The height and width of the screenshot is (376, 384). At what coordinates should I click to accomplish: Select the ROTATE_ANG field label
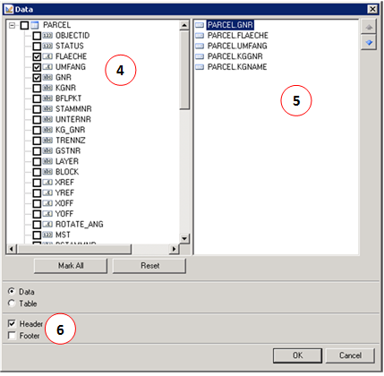coord(80,225)
